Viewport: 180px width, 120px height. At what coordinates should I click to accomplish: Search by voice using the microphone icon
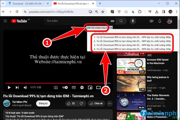coord(133,21)
